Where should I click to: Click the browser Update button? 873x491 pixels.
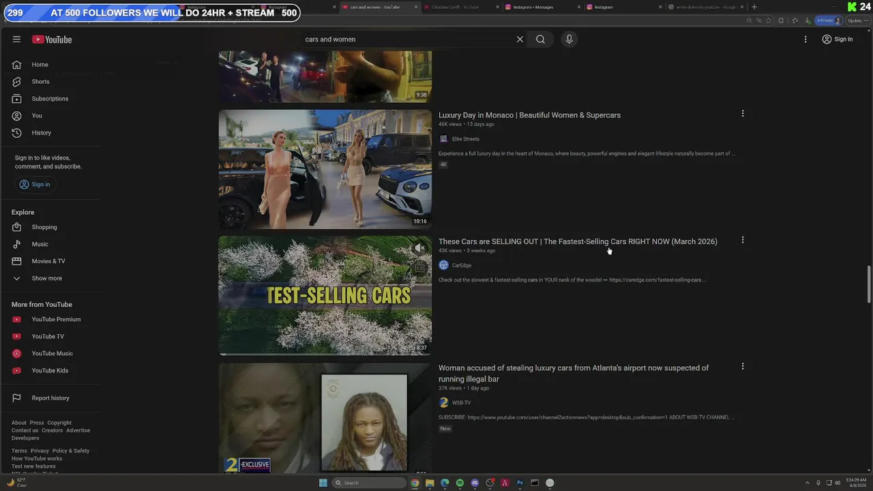point(856,20)
